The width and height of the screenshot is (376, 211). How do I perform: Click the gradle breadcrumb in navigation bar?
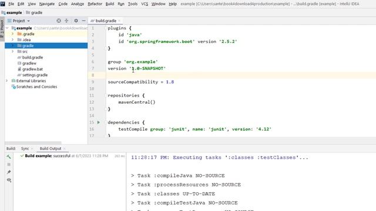34,12
